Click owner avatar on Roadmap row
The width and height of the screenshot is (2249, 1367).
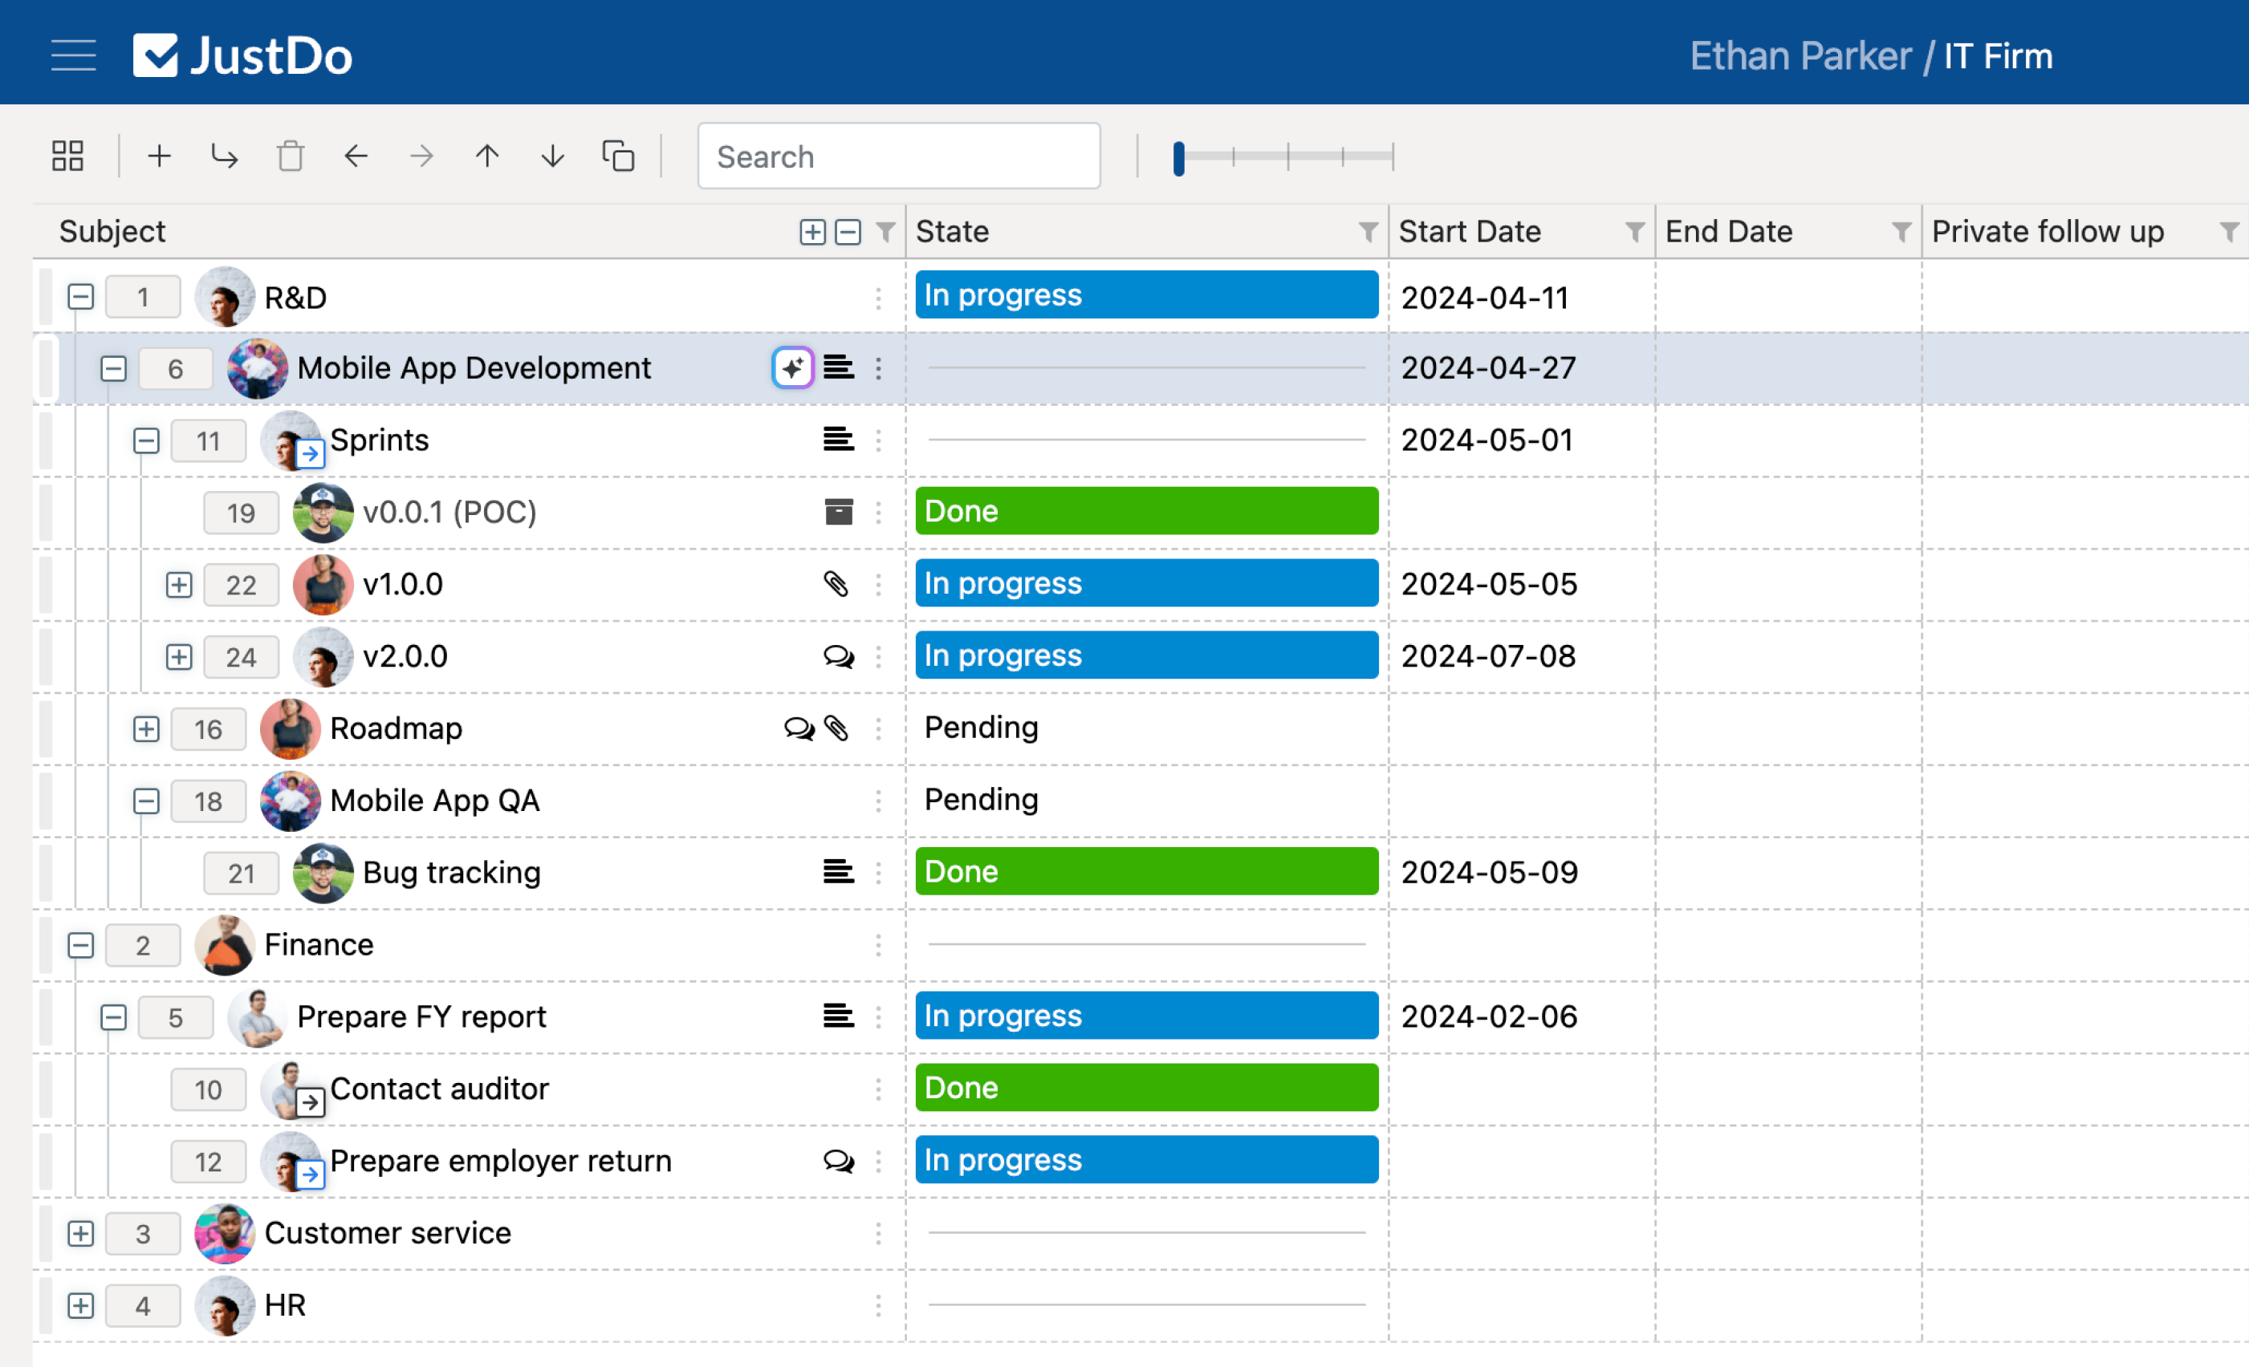[x=291, y=728]
